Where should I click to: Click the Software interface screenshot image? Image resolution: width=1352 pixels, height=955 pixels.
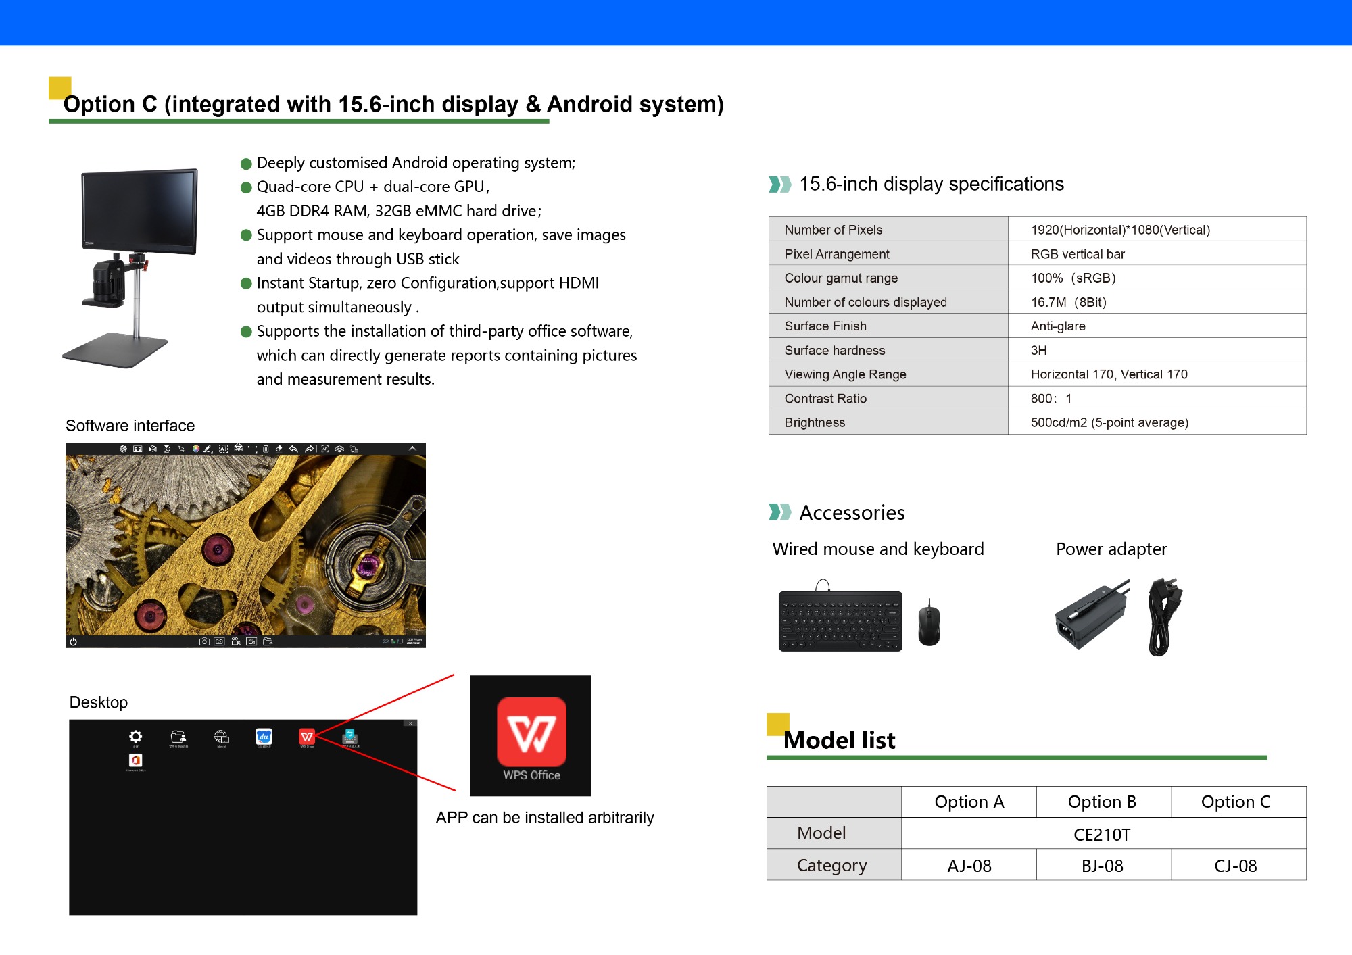pyautogui.click(x=245, y=545)
